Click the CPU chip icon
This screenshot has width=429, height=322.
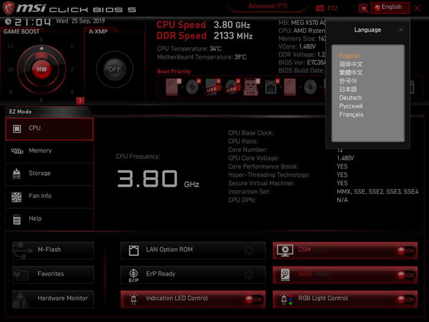(x=17, y=128)
